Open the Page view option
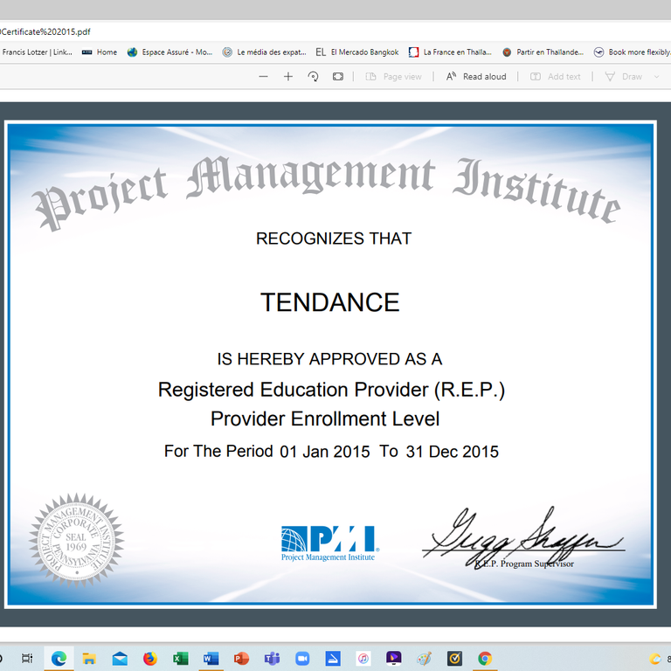671x671 pixels. click(394, 77)
